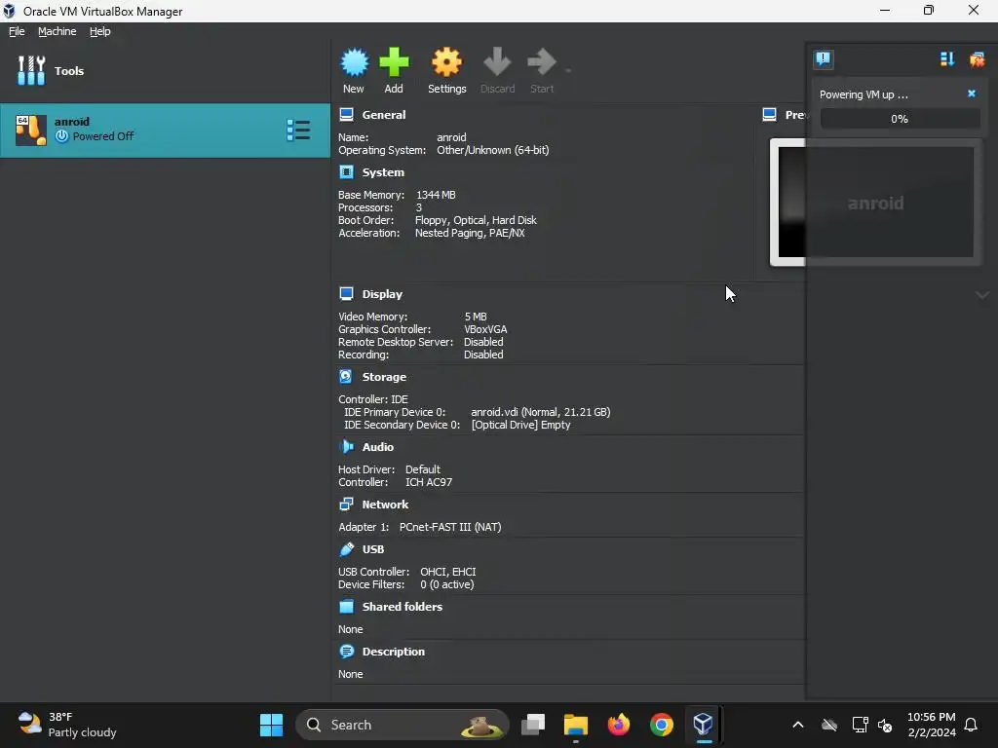
Task: Open Settings with the gear icon
Action: click(446, 62)
